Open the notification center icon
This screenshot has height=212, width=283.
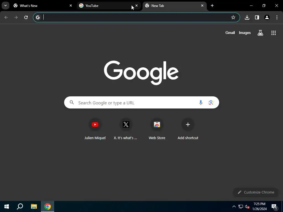coord(274,206)
